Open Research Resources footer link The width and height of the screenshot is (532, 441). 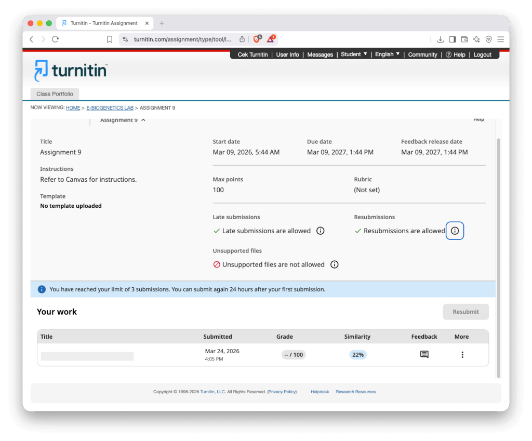coord(355,392)
